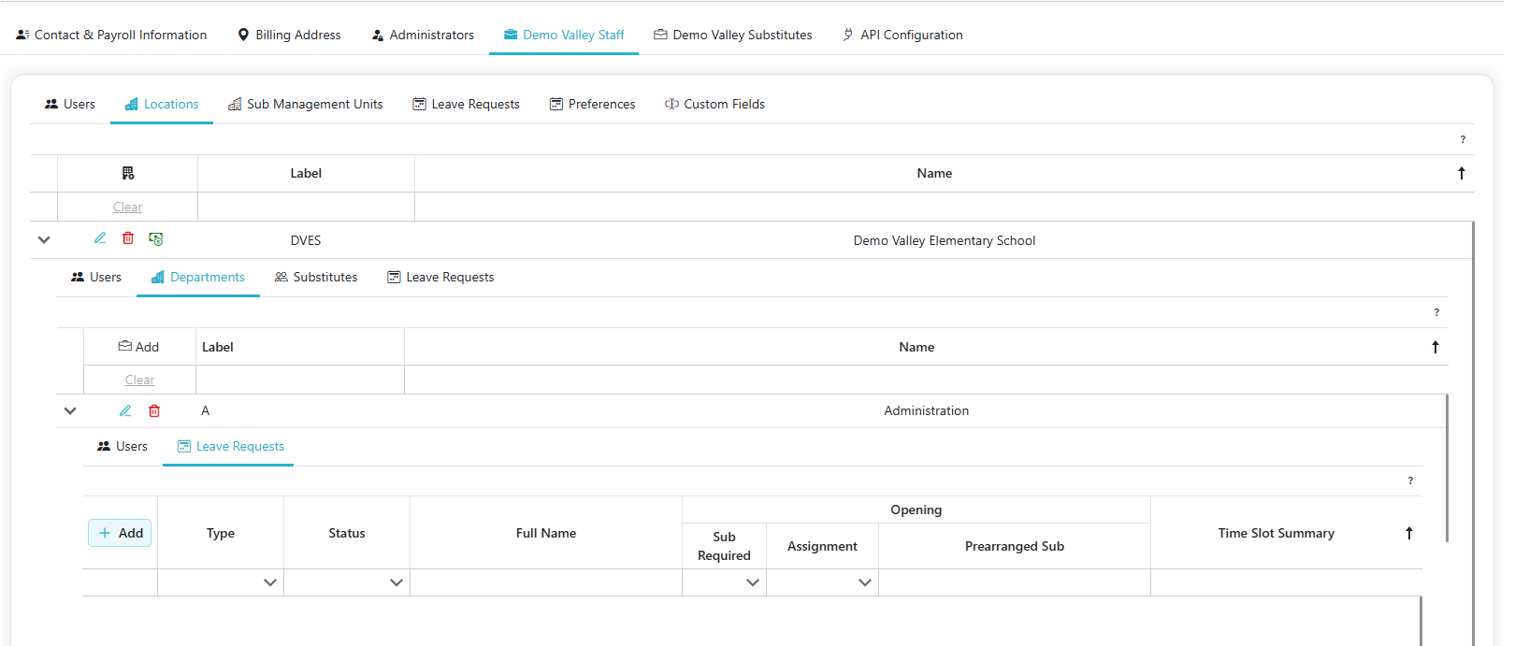
Task: Click the Full Name filter field
Action: pos(546,582)
